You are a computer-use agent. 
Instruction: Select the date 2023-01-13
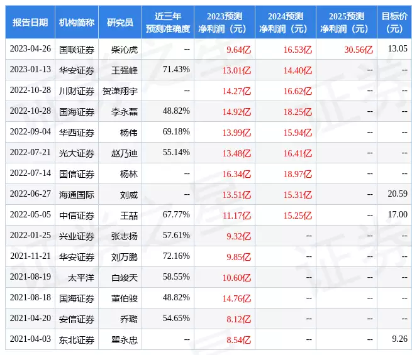[x=30, y=70]
